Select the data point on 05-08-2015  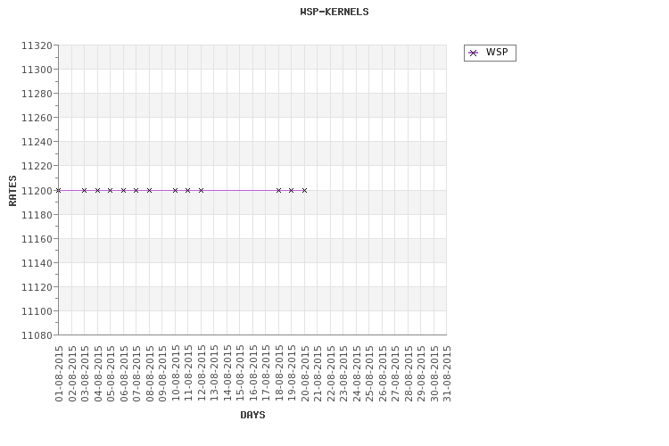pos(110,190)
